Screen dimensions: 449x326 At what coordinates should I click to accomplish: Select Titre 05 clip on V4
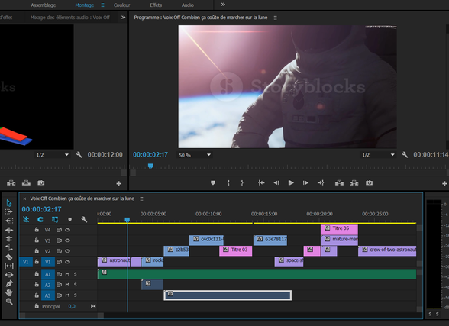(x=339, y=229)
